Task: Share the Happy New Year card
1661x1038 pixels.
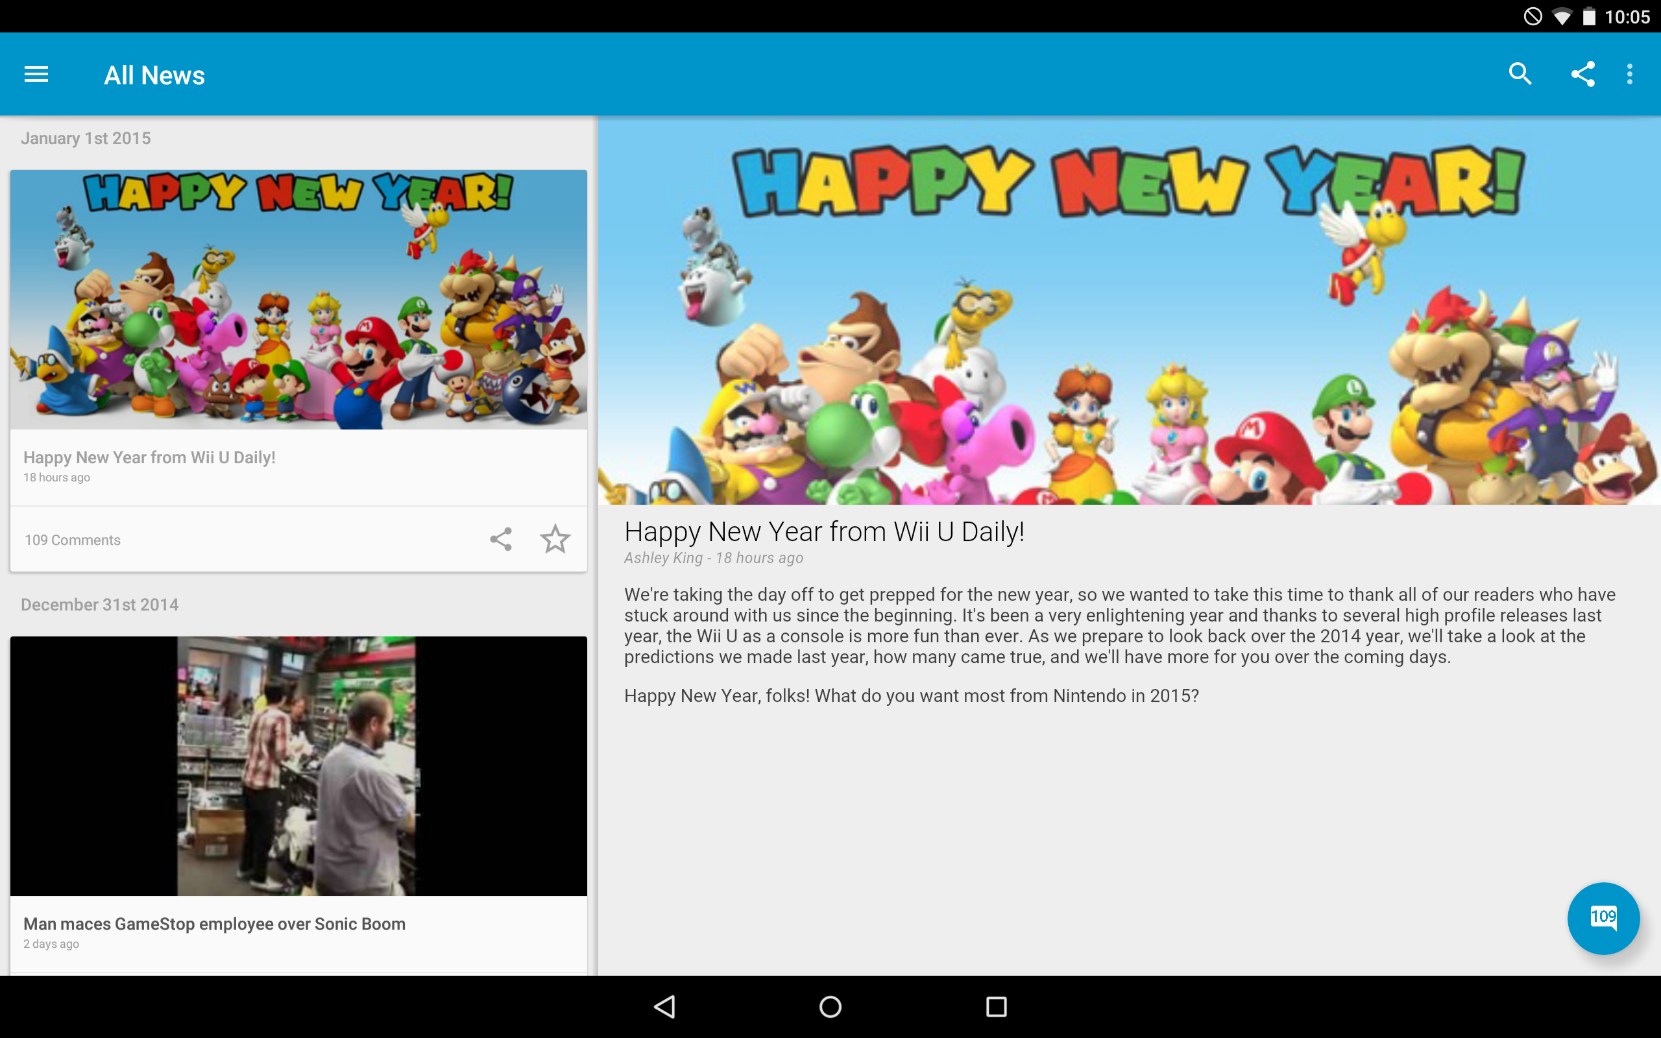Action: [501, 540]
